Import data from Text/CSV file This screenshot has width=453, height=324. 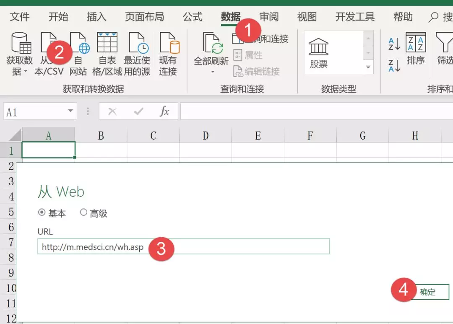pyautogui.click(x=49, y=54)
